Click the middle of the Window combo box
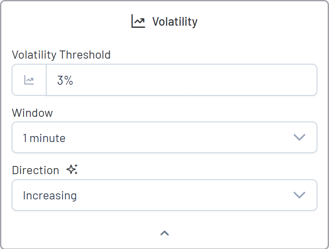 pyautogui.click(x=164, y=137)
